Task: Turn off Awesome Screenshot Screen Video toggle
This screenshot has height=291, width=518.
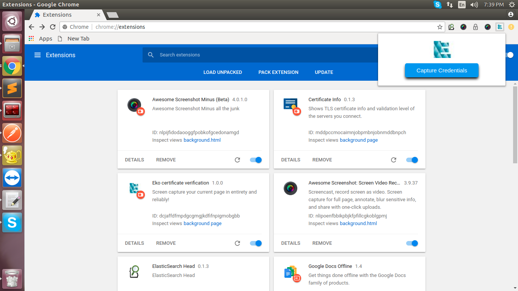Action: [412, 243]
